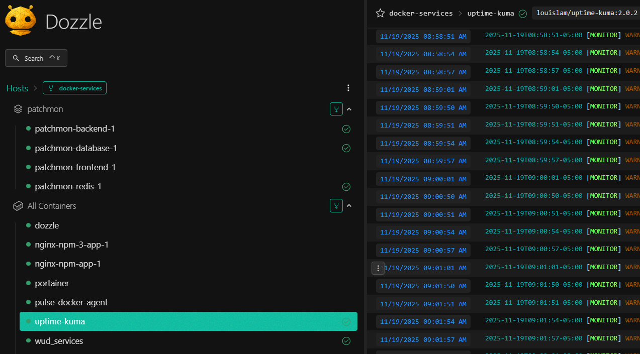Viewport: 640px width, 354px height.
Task: Click the Dozzle logo icon
Action: pos(21,21)
